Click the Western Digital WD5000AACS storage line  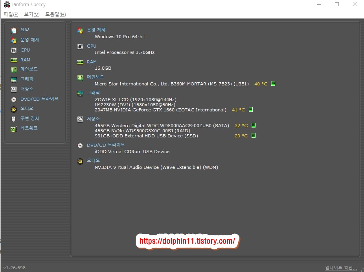pos(162,126)
